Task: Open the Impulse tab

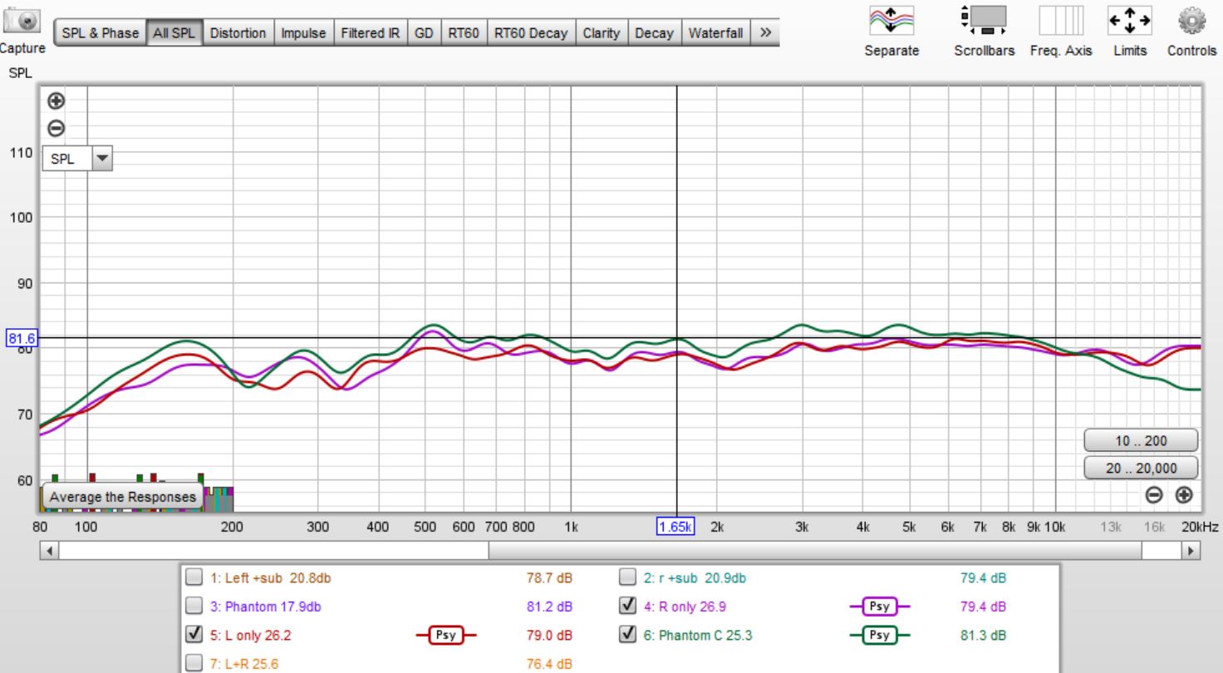Action: pos(303,33)
